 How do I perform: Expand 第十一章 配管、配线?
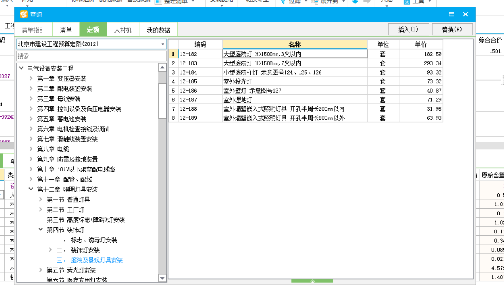[31, 179]
